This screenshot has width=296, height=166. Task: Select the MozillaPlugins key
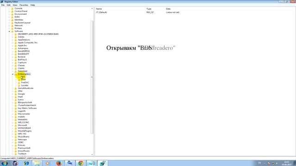25,131
